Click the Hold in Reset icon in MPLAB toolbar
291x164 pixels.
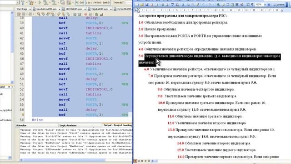(x=63, y=2)
